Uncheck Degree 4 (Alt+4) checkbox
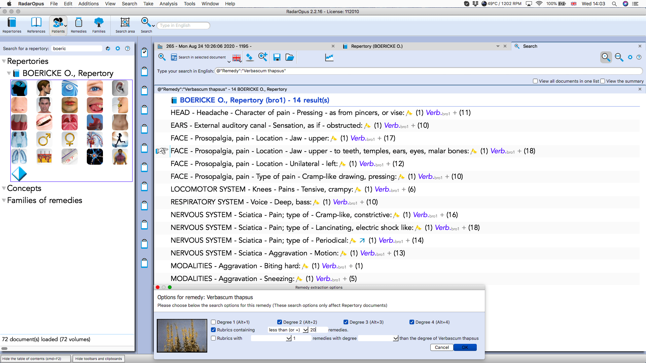 [412, 322]
